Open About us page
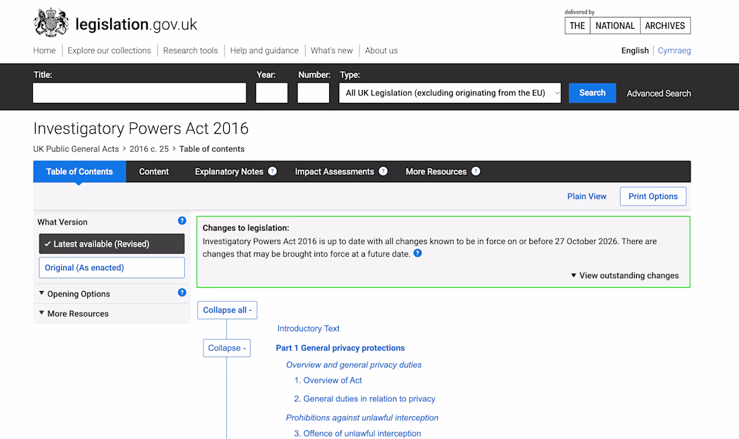The height and width of the screenshot is (439, 739). (x=382, y=50)
